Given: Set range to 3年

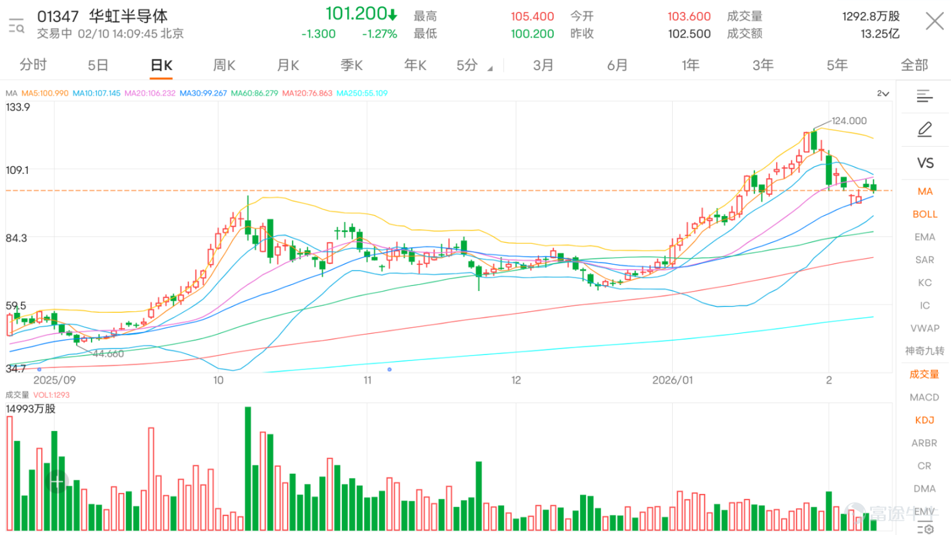Looking at the screenshot, I should pyautogui.click(x=763, y=65).
